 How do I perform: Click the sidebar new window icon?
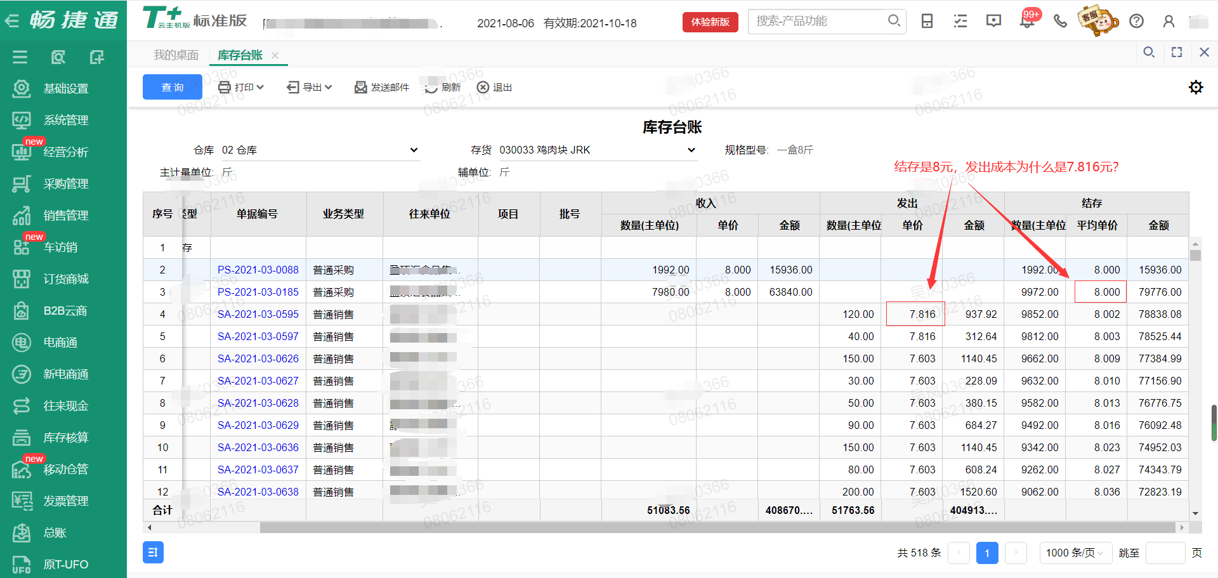pos(96,57)
